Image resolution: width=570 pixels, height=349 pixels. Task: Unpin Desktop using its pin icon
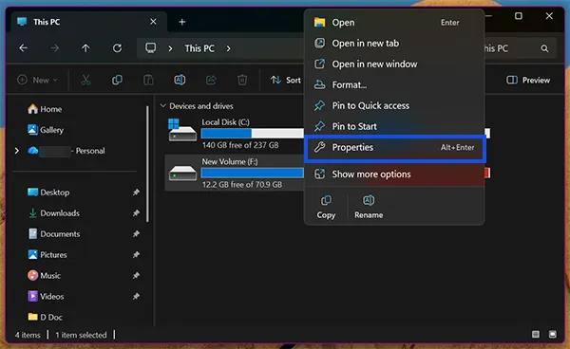coord(136,193)
